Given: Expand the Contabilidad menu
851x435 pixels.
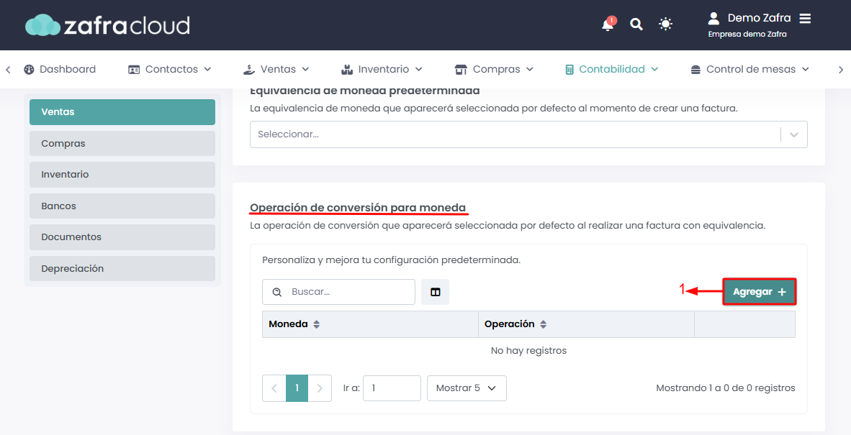Looking at the screenshot, I should click(612, 69).
